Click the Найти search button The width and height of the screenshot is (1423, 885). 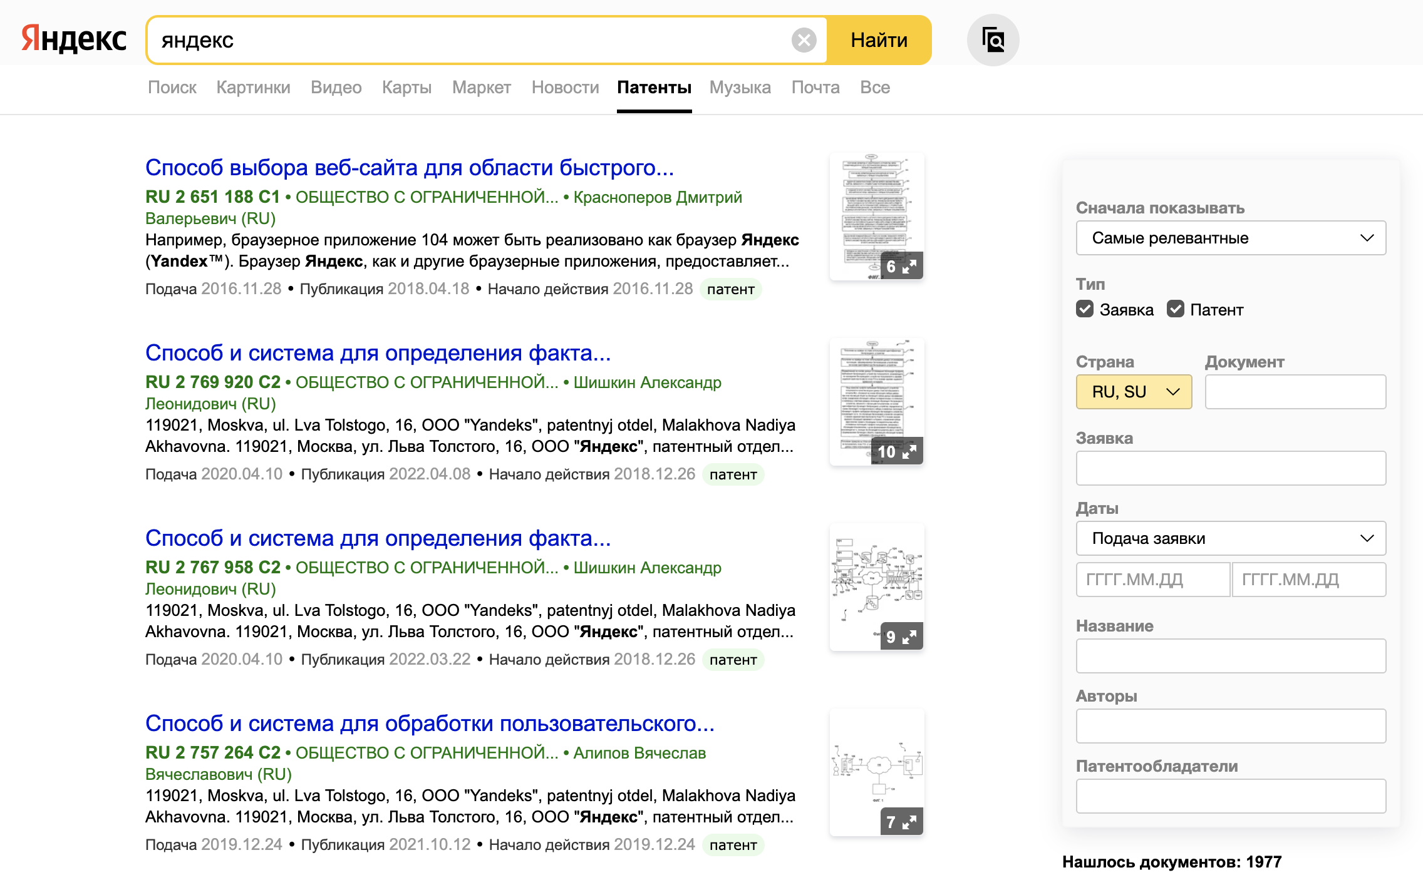(x=879, y=40)
